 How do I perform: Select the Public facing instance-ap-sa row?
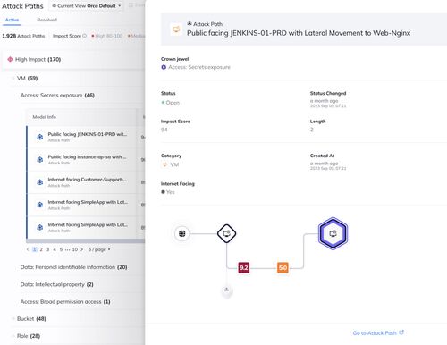coord(86,160)
